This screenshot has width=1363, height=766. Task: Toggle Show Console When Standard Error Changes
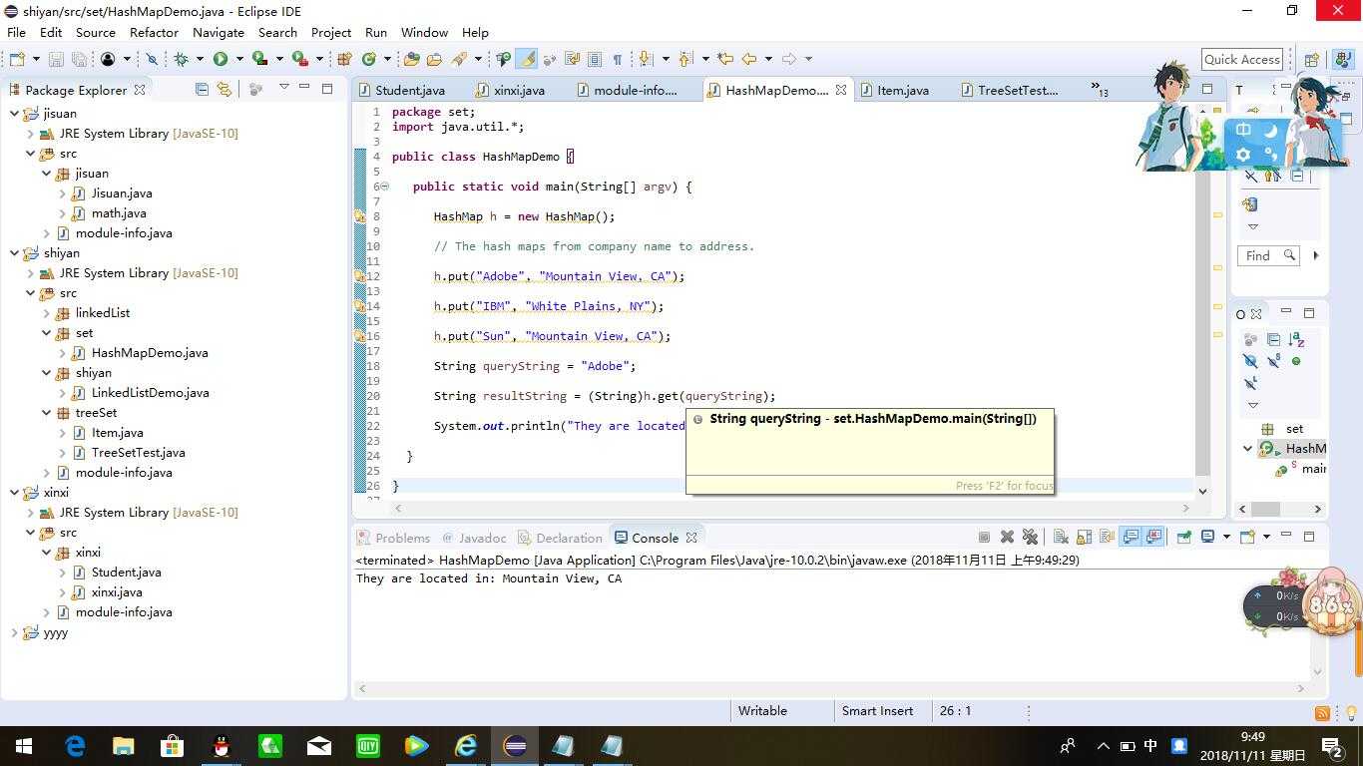1154,537
